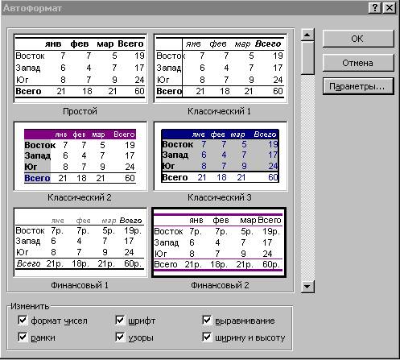This screenshot has height=360, width=400.
Task: Click the Финансовый 1 label text
Action: (80, 285)
